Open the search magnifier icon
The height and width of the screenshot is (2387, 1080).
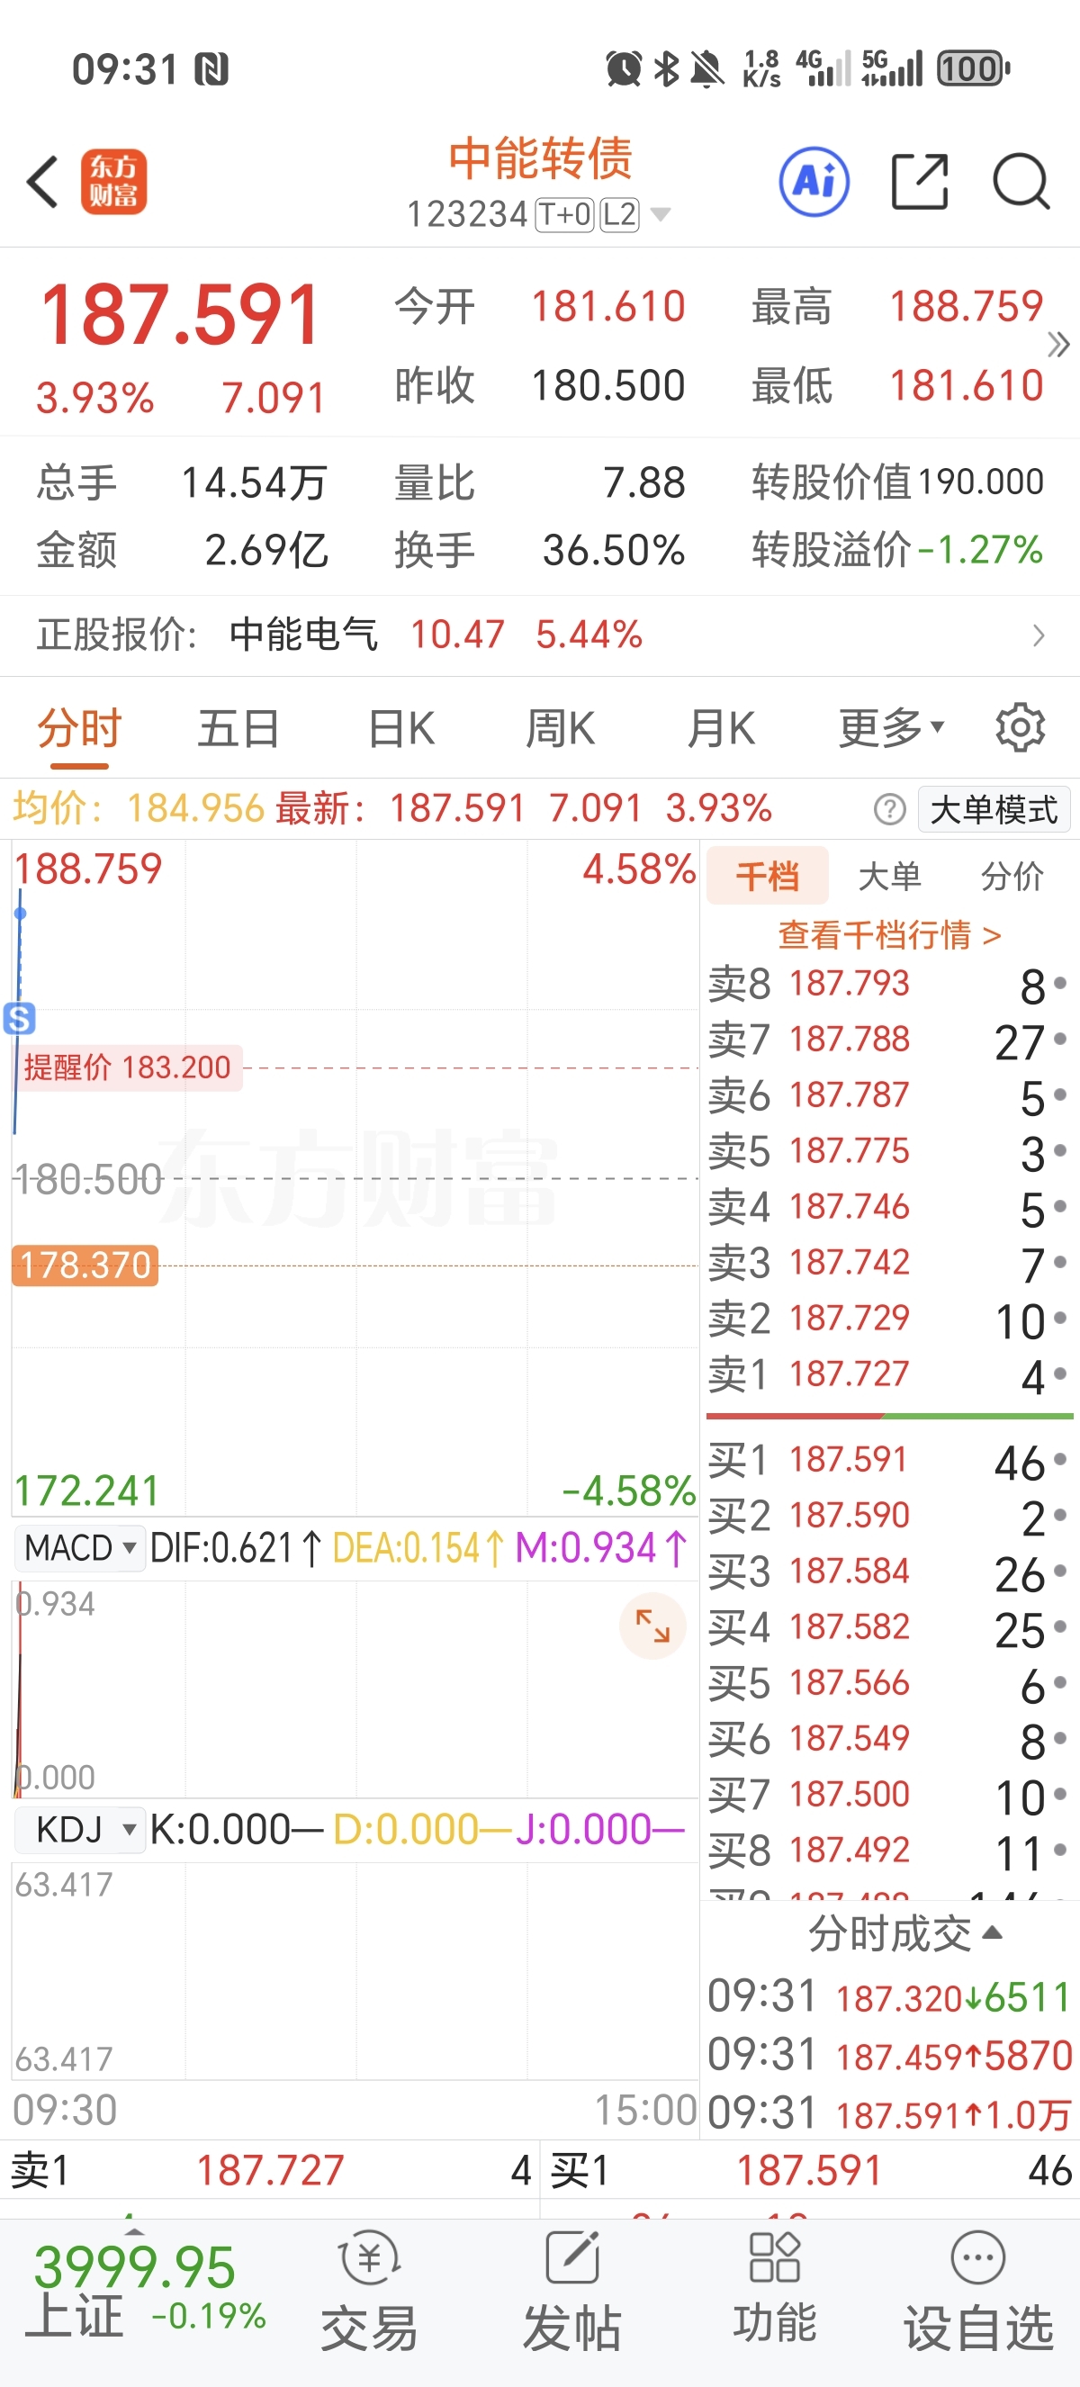click(x=1021, y=181)
